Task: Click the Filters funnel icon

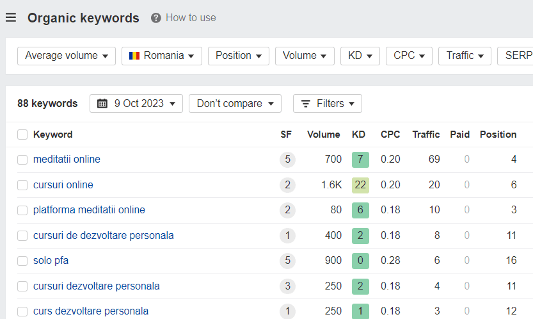Action: click(x=306, y=104)
